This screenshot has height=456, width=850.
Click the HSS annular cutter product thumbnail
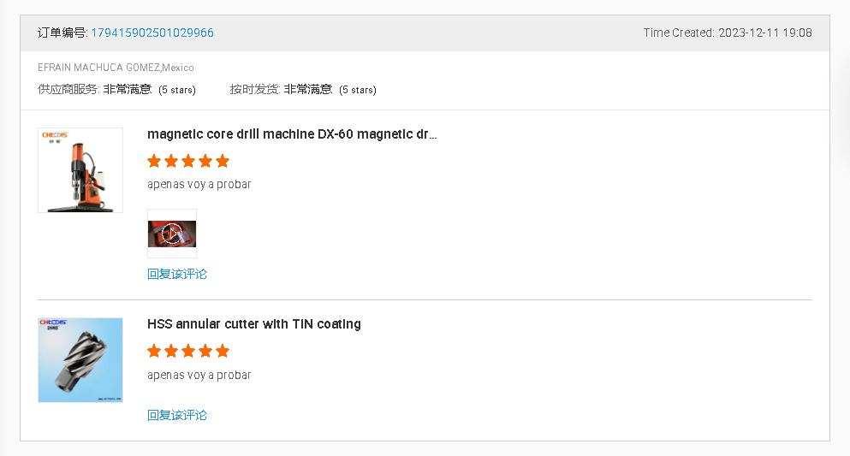tap(80, 360)
